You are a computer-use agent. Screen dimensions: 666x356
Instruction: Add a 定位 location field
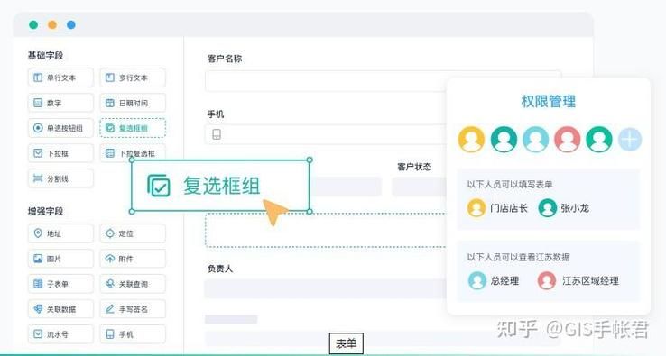click(x=133, y=233)
